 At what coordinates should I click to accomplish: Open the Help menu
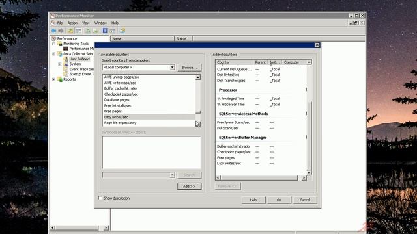pyautogui.click(x=115, y=23)
